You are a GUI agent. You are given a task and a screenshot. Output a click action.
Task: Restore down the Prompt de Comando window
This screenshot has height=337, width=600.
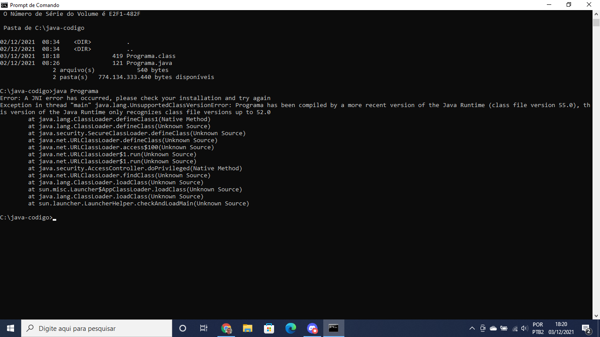coord(569,5)
